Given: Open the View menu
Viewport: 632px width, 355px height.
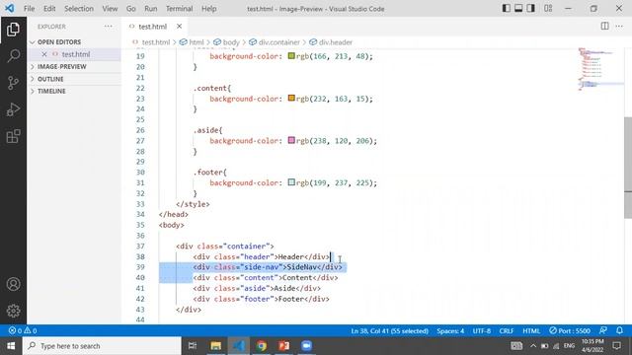Looking at the screenshot, I should (110, 9).
